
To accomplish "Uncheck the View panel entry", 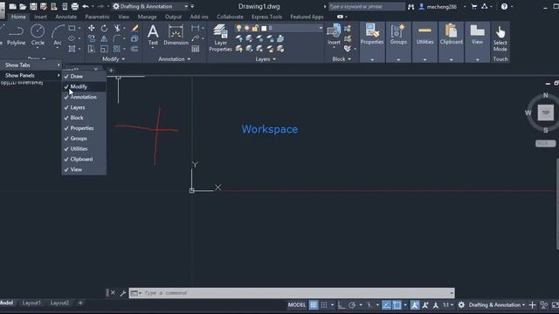I will pyautogui.click(x=84, y=169).
